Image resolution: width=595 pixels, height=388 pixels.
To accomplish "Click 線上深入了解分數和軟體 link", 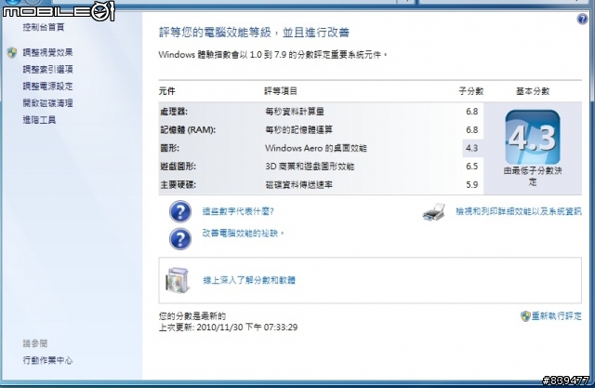I will click(249, 280).
